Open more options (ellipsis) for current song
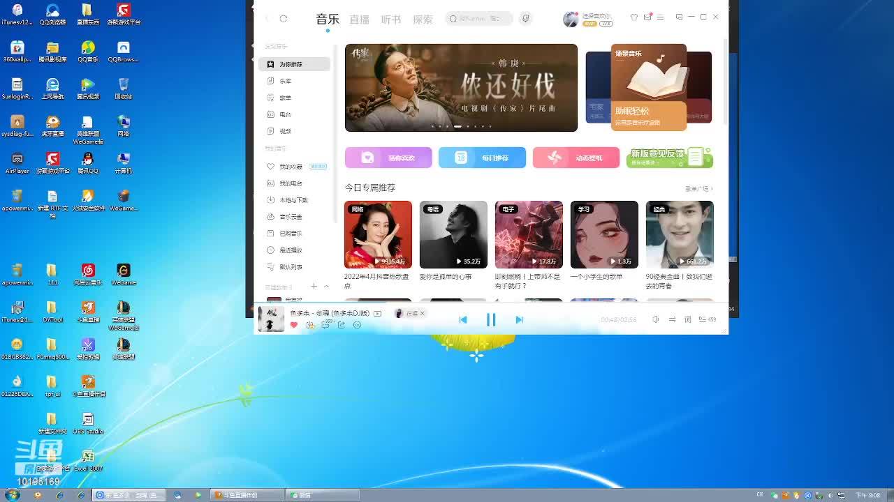Screen dimensions: 894x502 coord(357,325)
